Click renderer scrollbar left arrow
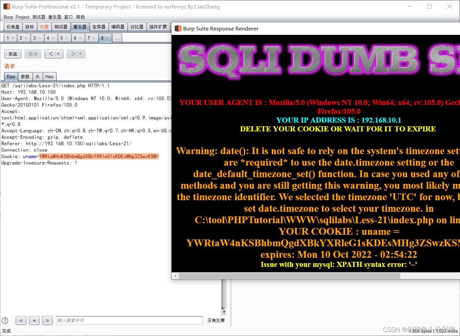This screenshot has height=336, width=460. point(175,276)
